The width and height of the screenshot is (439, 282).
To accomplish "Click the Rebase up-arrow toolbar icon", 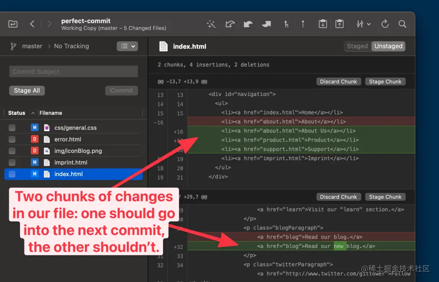I will coord(303,24).
